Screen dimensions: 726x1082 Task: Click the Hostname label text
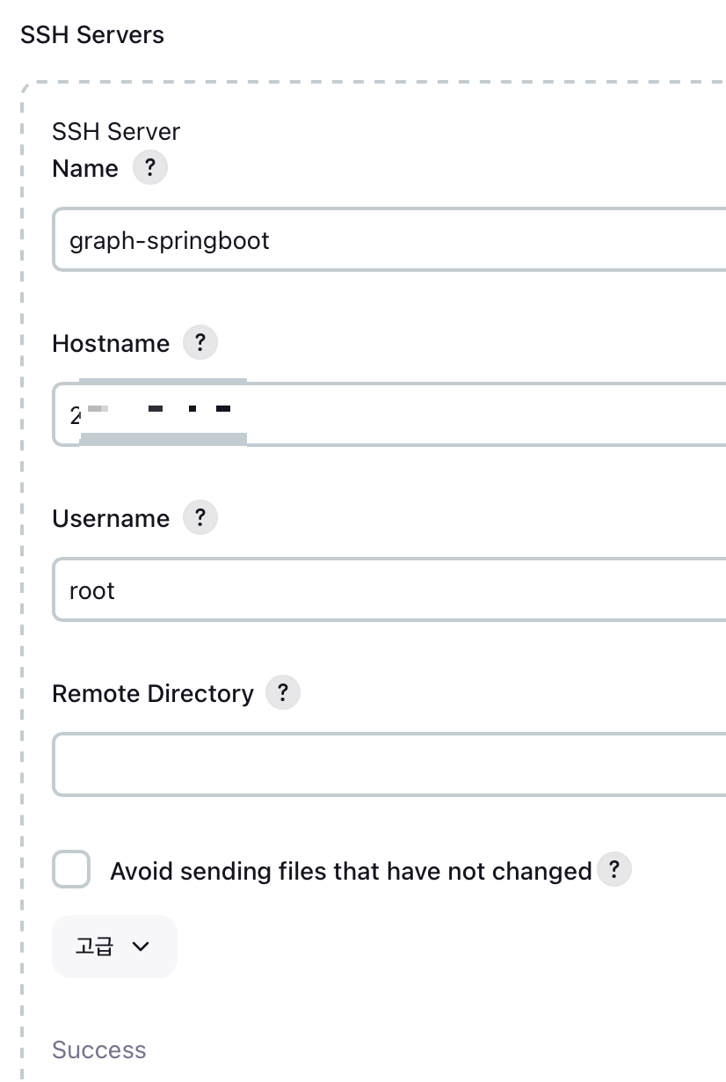click(111, 343)
